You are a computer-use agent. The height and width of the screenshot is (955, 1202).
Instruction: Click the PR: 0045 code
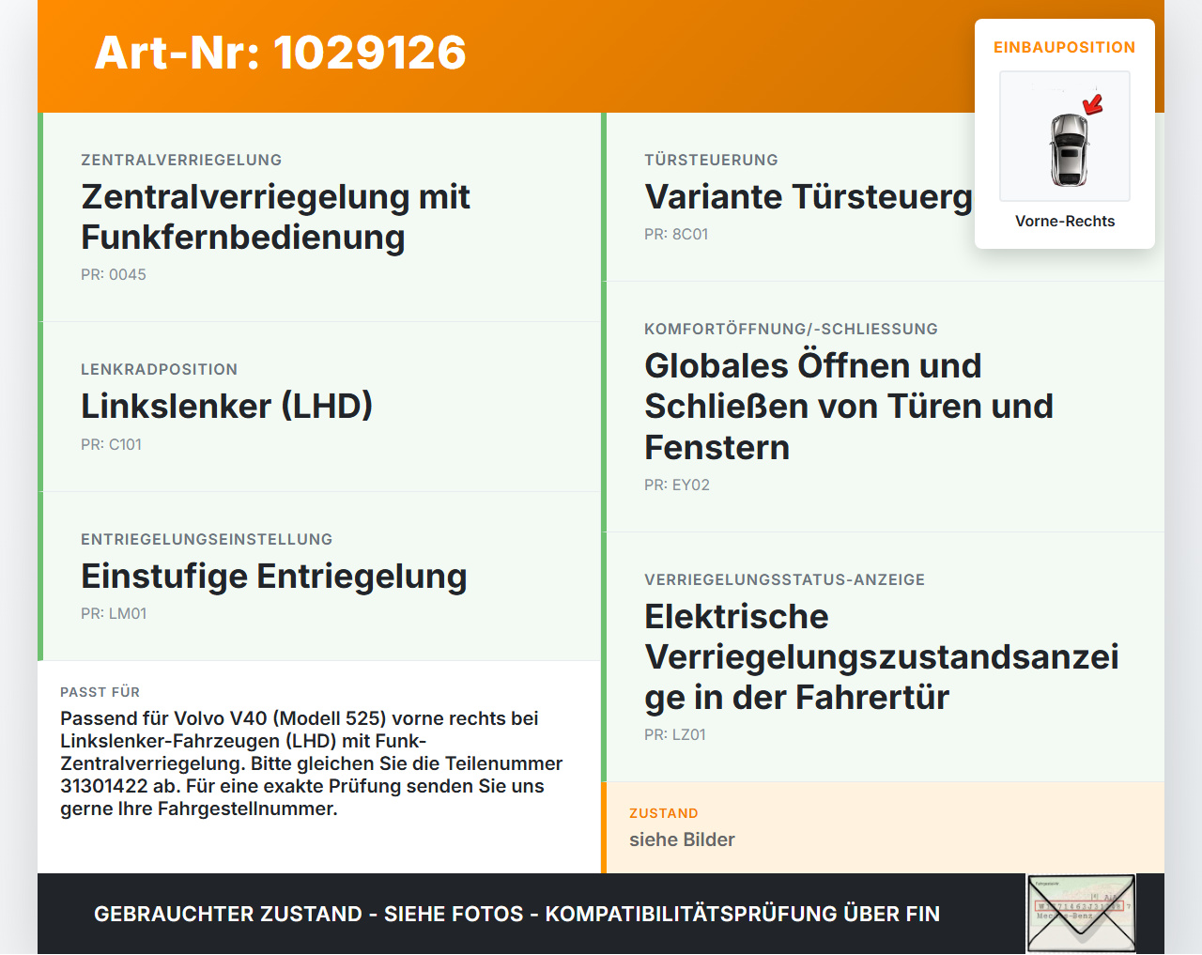(114, 274)
